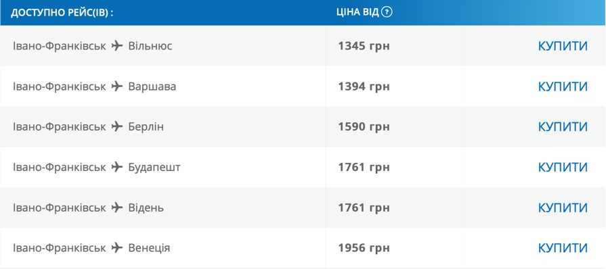Screen dimensions: 606x269
Task: Buy the flight to Вільнюс
Action: click(563, 46)
